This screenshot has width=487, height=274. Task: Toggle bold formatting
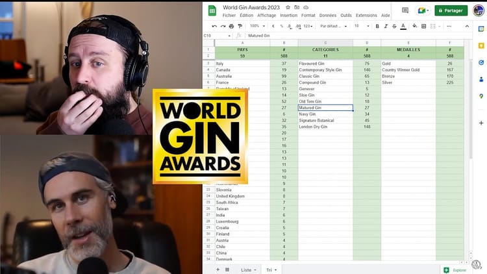[x=377, y=27]
